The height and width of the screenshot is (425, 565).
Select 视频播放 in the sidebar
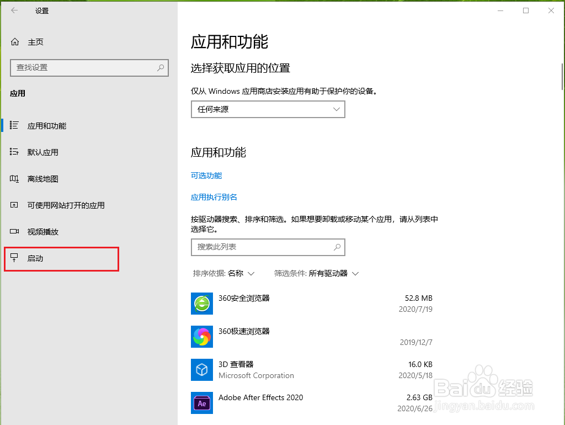(42, 231)
